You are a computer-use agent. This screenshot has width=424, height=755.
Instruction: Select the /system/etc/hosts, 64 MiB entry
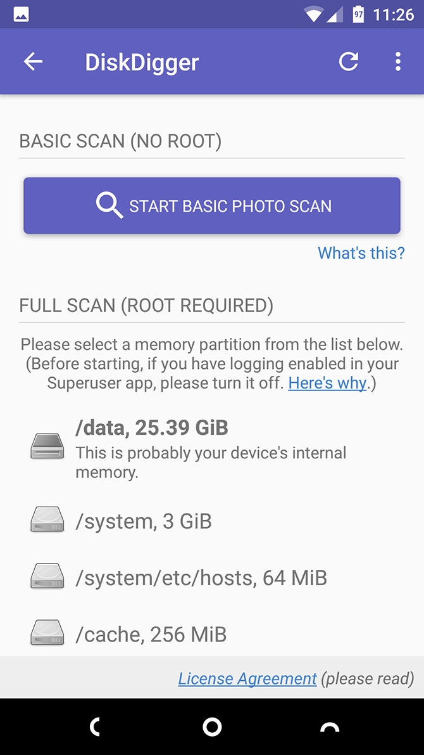(201, 577)
